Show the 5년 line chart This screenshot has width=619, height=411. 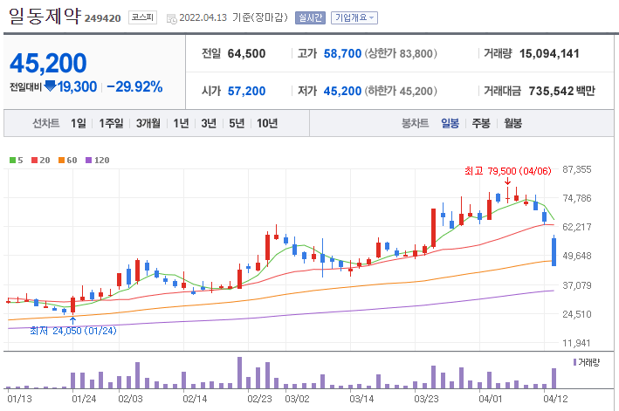(237, 123)
